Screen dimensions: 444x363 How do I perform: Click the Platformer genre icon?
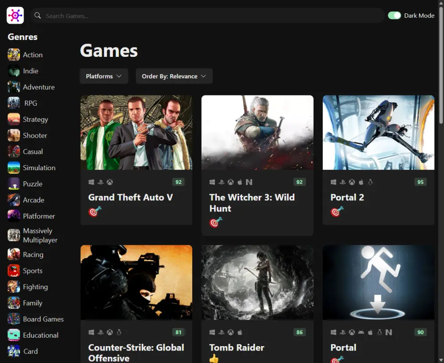(14, 216)
